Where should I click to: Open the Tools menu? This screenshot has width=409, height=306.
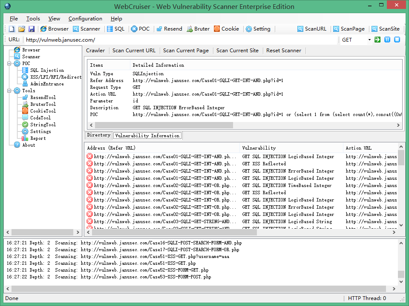pos(33,18)
